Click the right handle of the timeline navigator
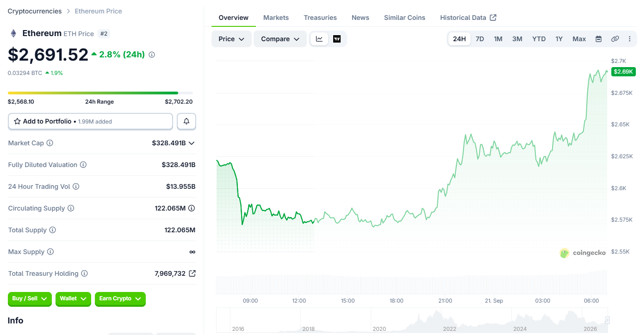640x335 pixels. pos(608,320)
